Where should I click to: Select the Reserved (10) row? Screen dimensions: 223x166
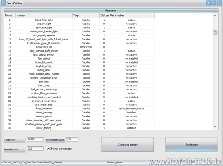point(79,47)
